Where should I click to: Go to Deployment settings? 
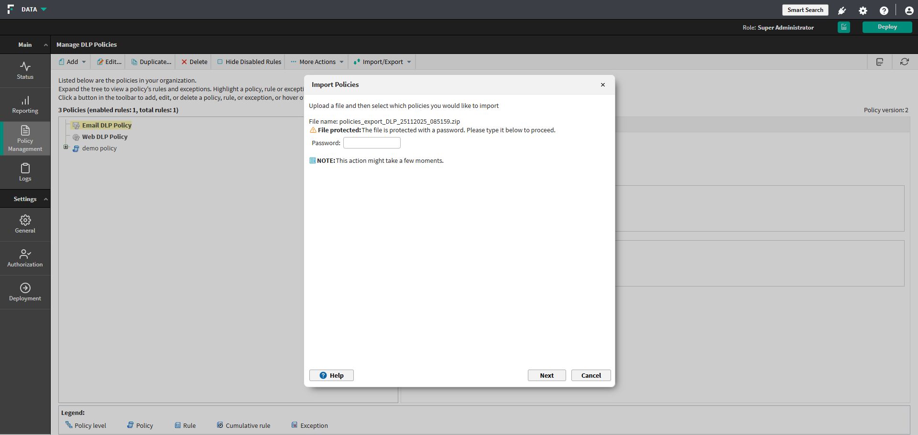click(25, 292)
